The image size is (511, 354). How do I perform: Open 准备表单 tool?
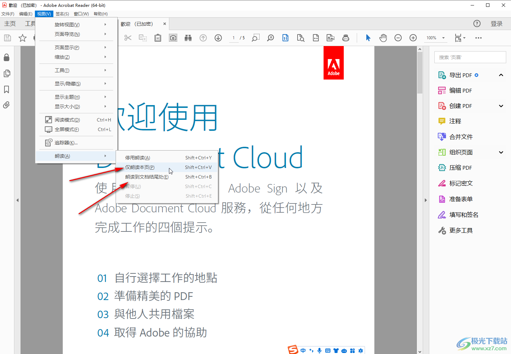click(x=455, y=199)
